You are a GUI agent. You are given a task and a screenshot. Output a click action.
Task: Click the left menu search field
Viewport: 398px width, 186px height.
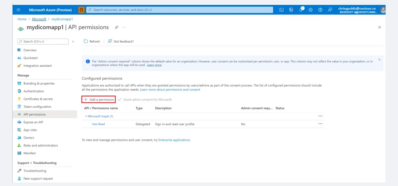tap(43, 42)
